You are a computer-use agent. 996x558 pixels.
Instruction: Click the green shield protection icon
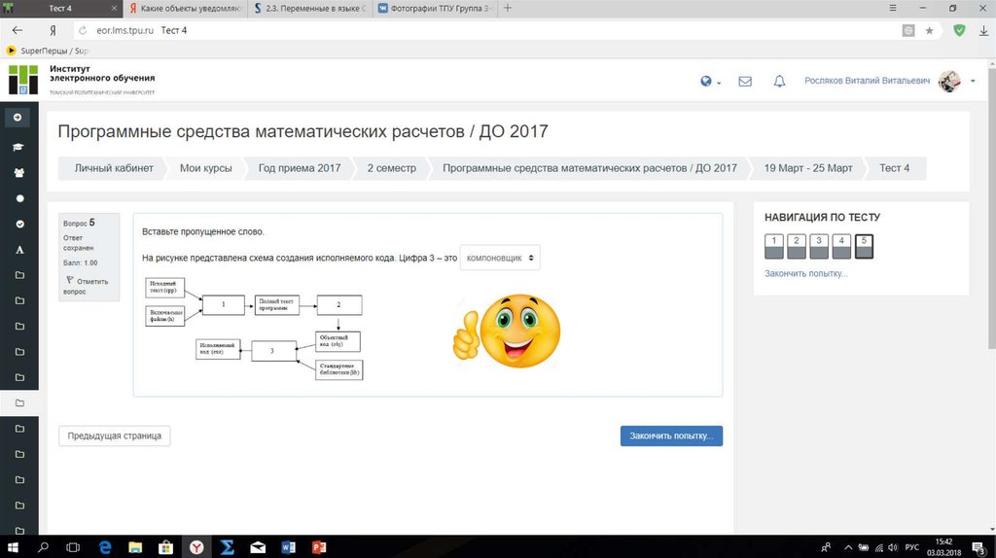tap(960, 30)
